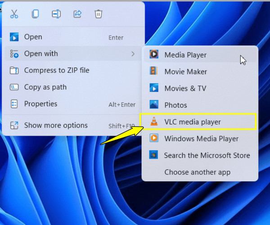The height and width of the screenshot is (225, 270).
Task: Click the Share icon in top row
Action: coord(77,14)
